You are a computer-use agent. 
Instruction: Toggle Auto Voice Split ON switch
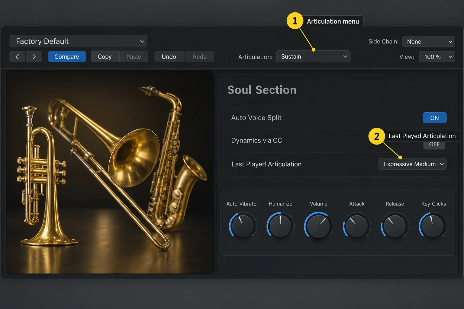click(x=434, y=118)
